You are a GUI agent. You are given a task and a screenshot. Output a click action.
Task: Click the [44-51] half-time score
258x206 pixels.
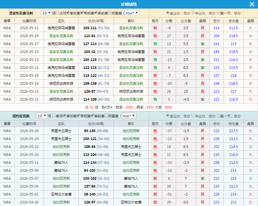point(104,76)
